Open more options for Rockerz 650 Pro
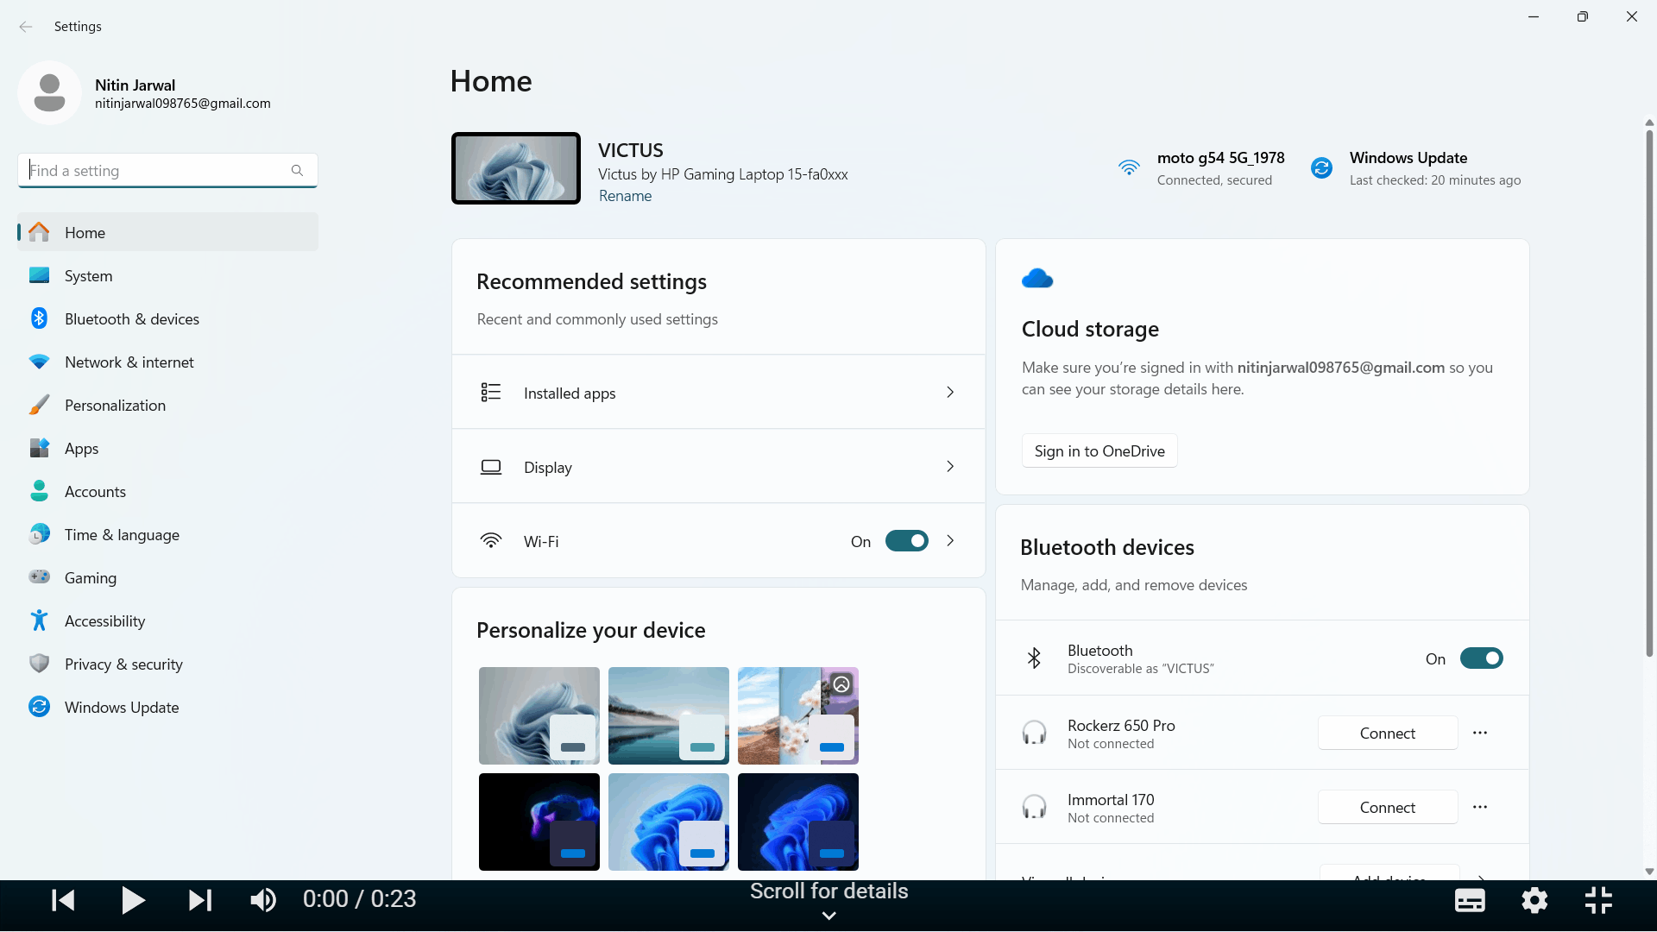 coord(1480,733)
